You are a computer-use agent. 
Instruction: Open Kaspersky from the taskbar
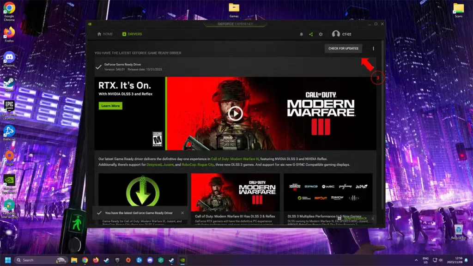[161, 260]
